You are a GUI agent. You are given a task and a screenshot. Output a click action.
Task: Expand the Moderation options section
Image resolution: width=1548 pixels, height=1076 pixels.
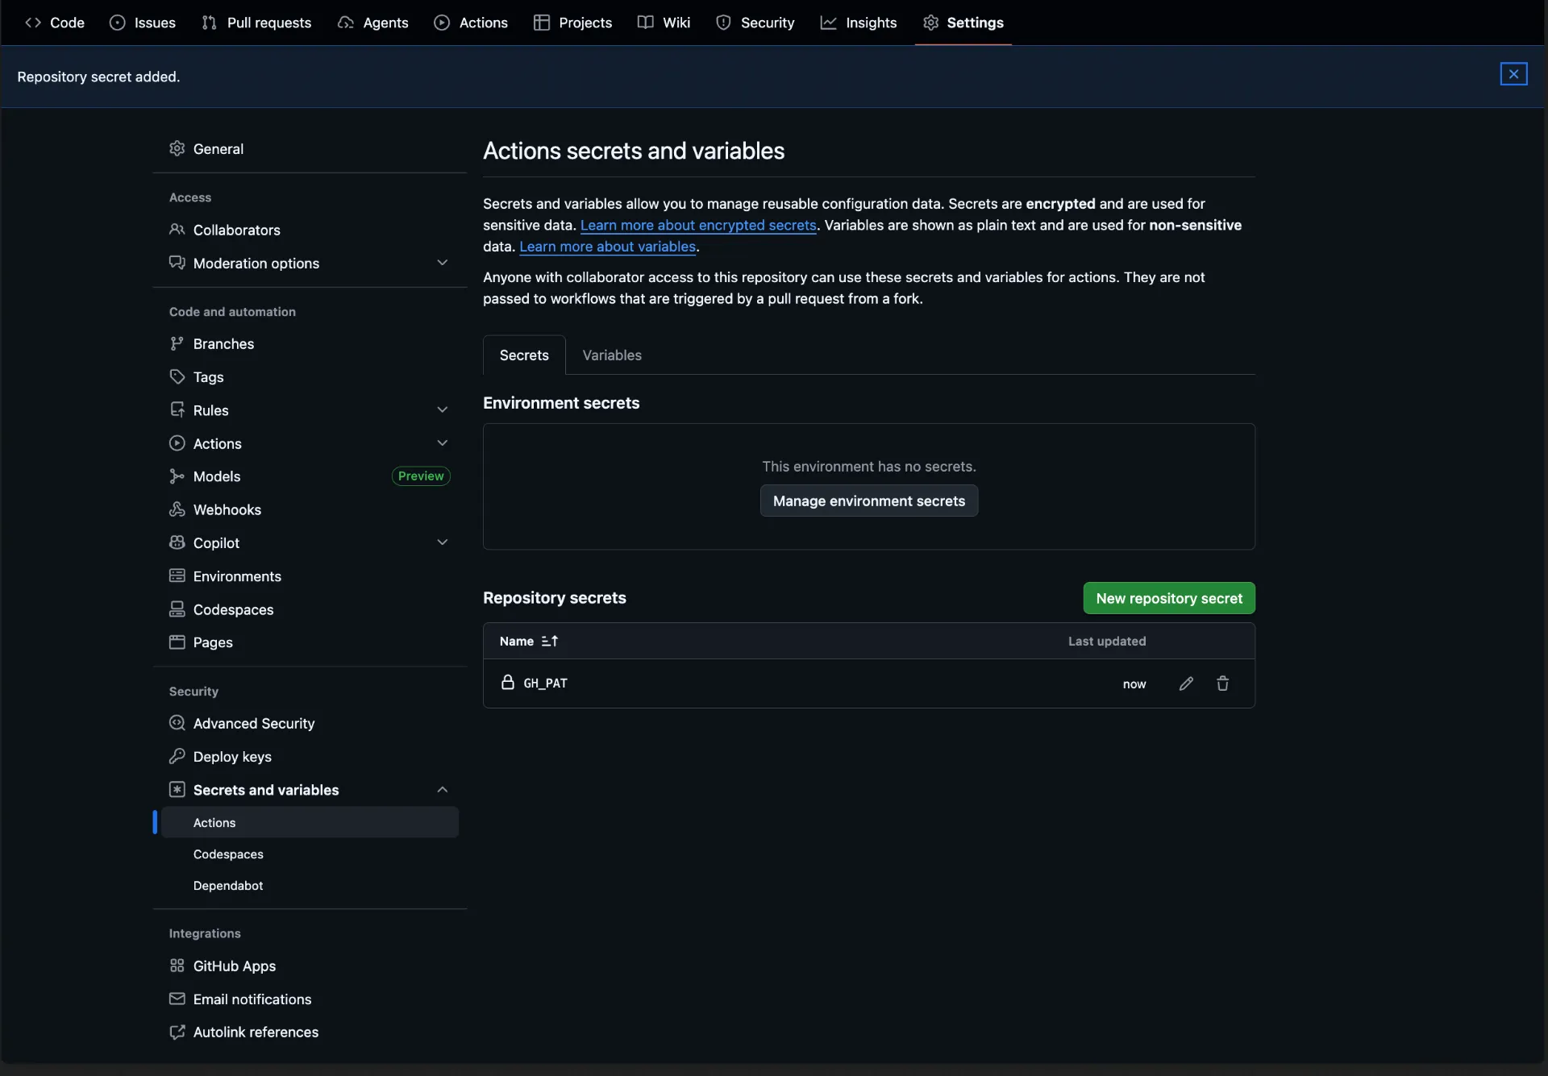pyautogui.click(x=443, y=262)
